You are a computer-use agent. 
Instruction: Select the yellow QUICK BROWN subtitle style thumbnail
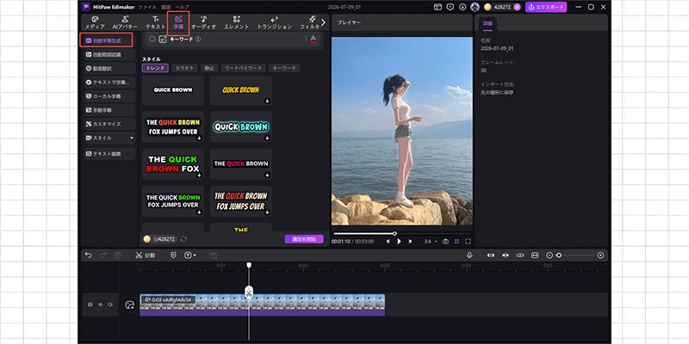coord(241,90)
